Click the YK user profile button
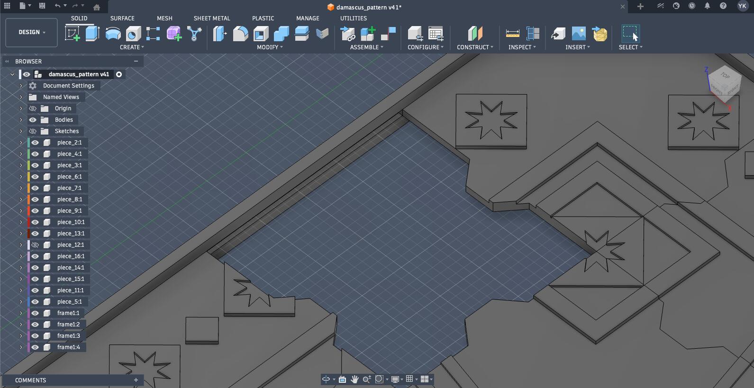 pyautogui.click(x=742, y=6)
